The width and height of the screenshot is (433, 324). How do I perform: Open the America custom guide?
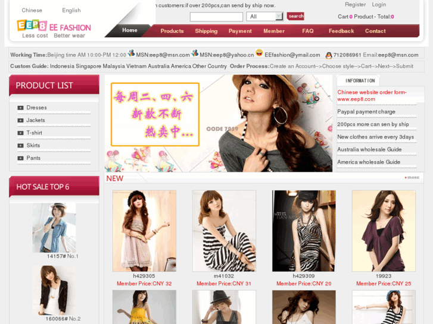[x=180, y=66]
